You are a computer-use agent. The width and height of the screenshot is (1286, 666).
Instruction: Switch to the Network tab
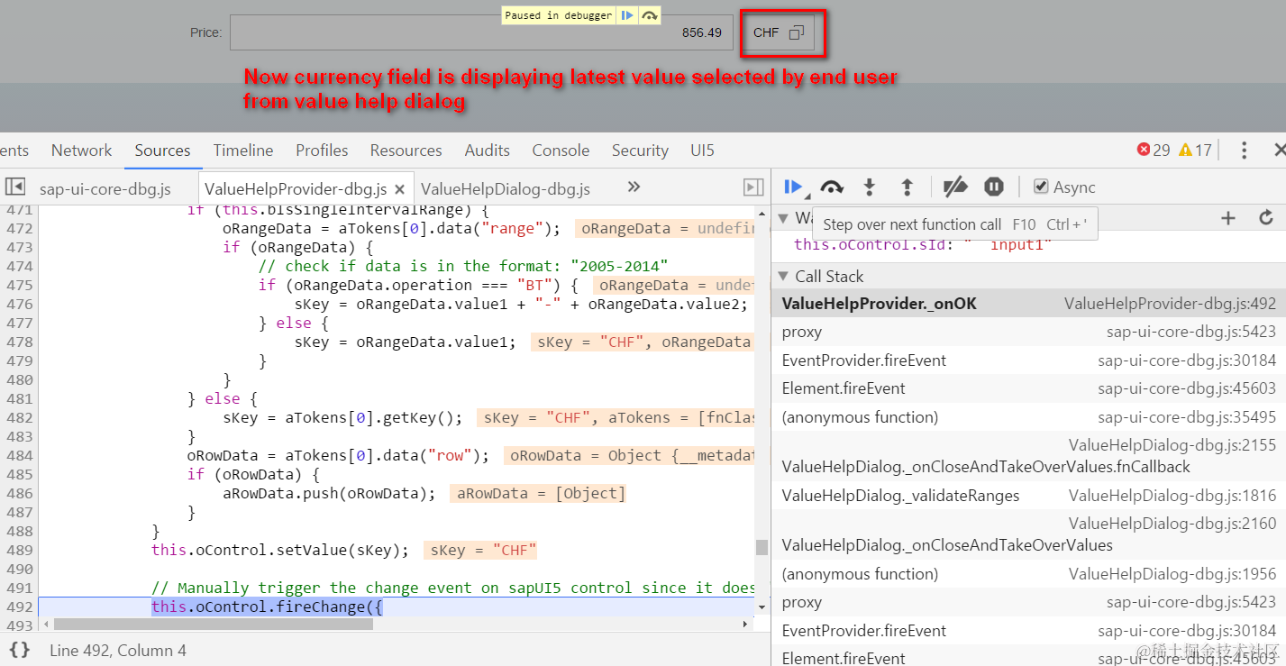[x=81, y=151]
